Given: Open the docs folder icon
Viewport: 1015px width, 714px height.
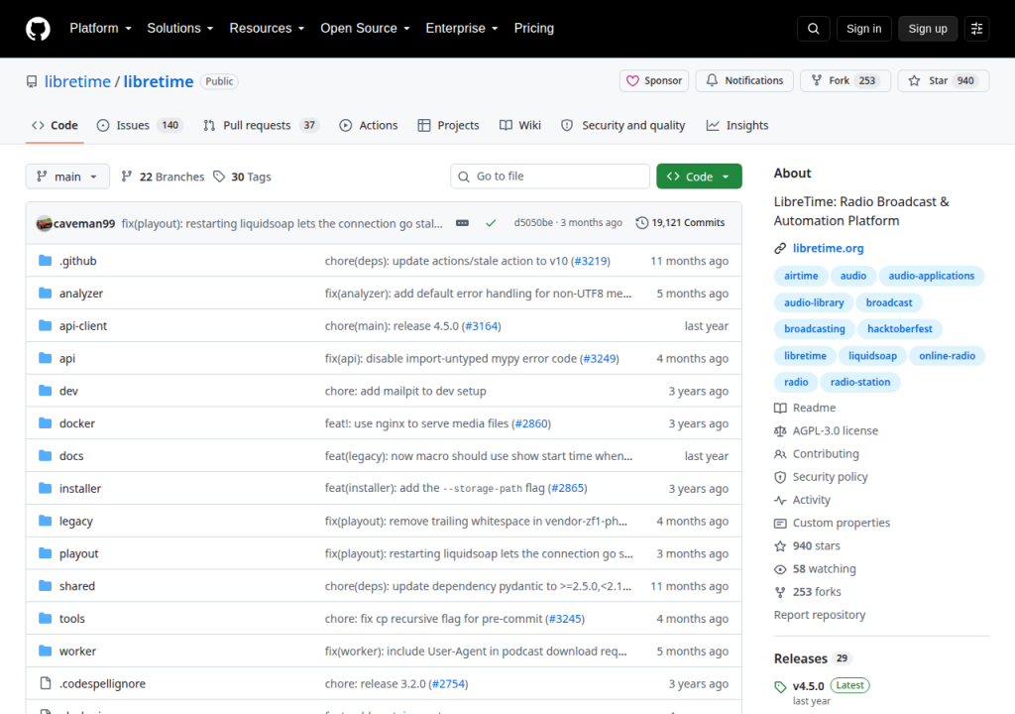Looking at the screenshot, I should pyautogui.click(x=45, y=455).
